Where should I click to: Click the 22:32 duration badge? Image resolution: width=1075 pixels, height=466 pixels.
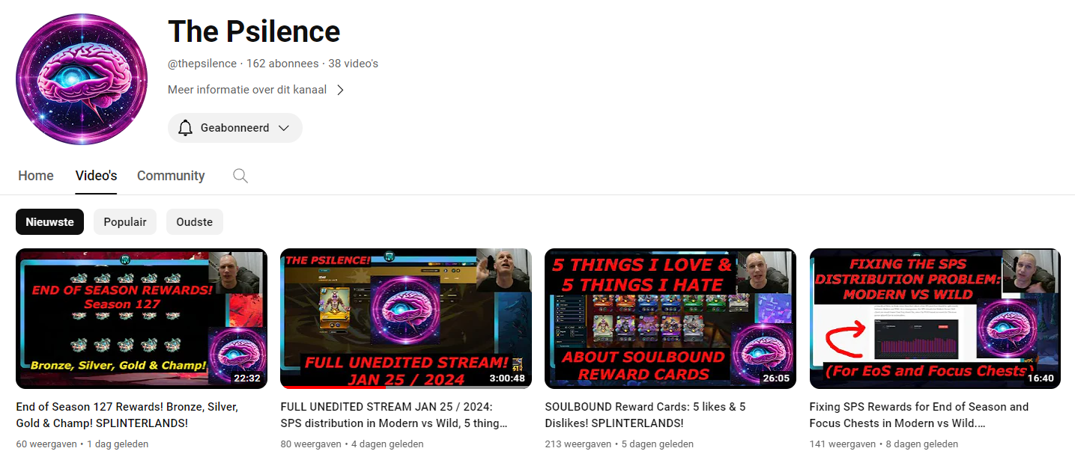coord(246,378)
